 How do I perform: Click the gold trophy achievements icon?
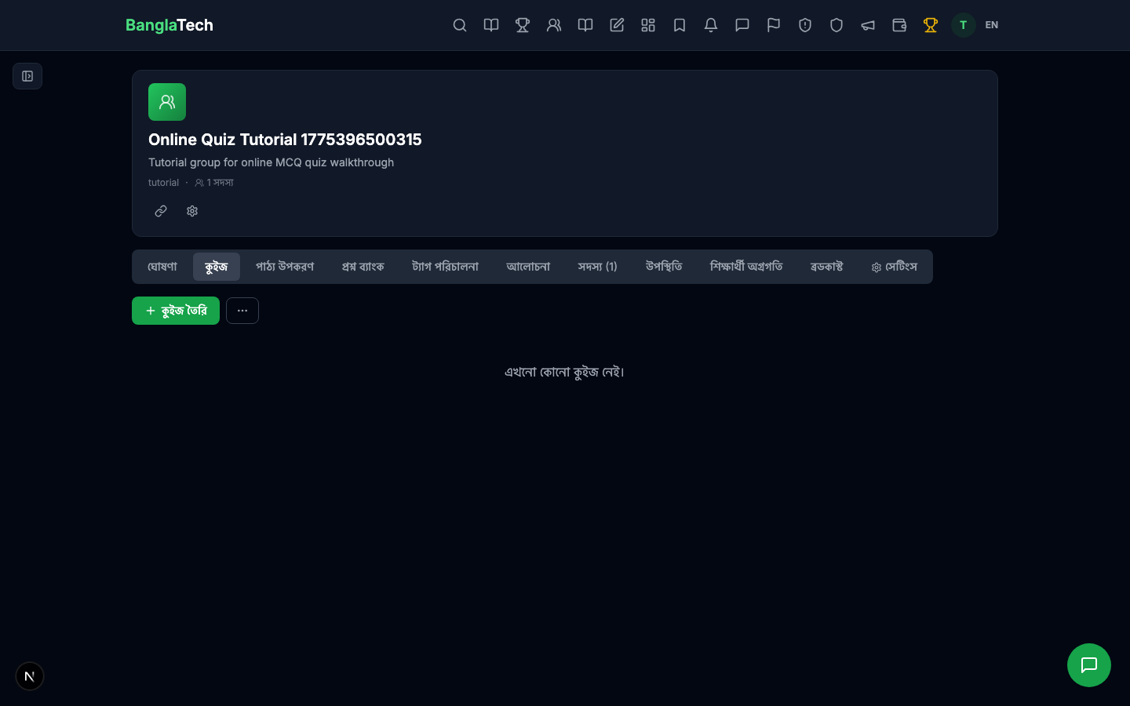tap(931, 25)
